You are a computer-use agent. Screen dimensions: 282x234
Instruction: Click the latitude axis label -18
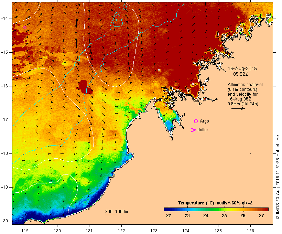click(4, 153)
